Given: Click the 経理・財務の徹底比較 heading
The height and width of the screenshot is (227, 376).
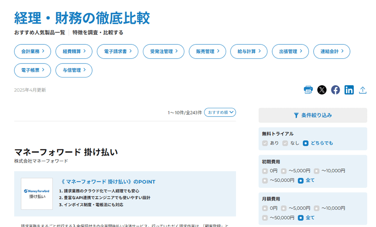Looking at the screenshot, I should (x=82, y=18).
